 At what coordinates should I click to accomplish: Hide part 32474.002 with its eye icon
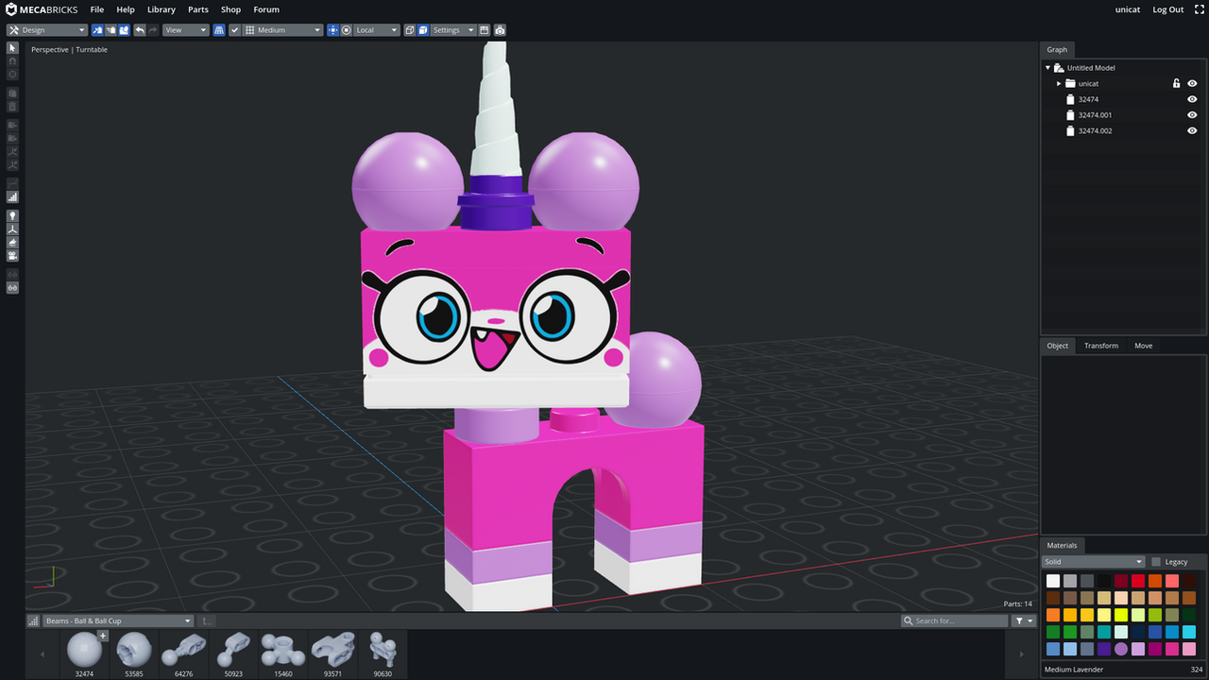tap(1192, 130)
